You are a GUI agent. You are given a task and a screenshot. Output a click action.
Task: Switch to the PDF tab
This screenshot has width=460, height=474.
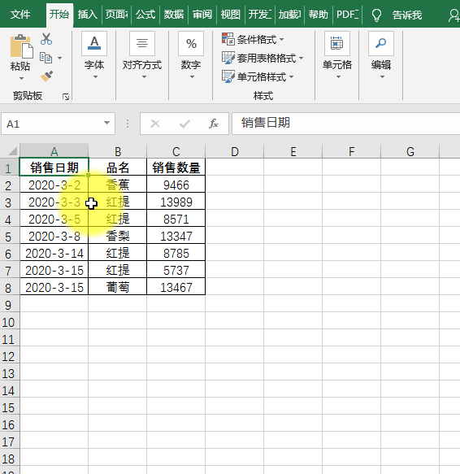tap(348, 15)
